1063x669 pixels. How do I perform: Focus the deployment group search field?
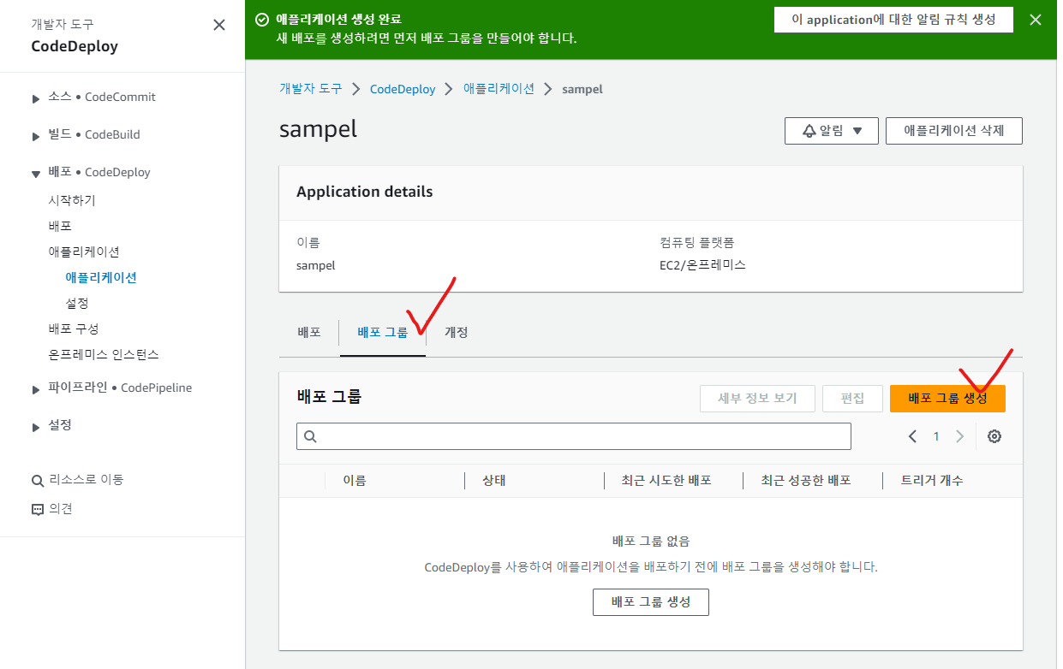click(x=574, y=436)
